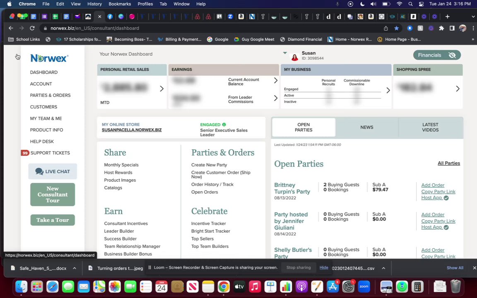Show All downloads
The image size is (477, 298).
coord(455,268)
